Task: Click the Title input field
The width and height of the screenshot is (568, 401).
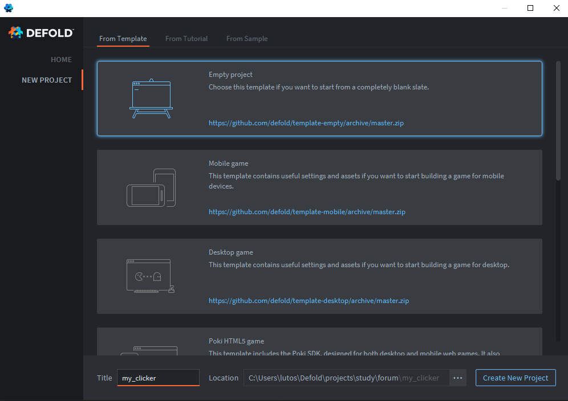Action: (158, 378)
